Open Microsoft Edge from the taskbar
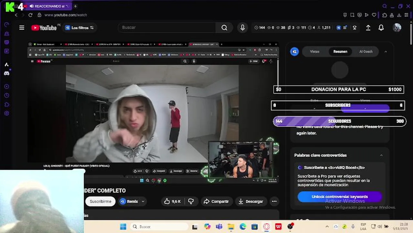The height and width of the screenshot is (233, 413). (243, 227)
